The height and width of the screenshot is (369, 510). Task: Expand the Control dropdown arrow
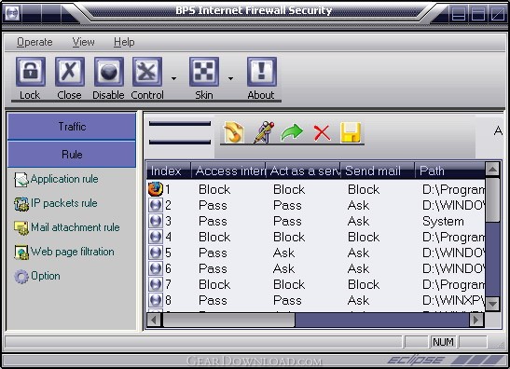(174, 78)
